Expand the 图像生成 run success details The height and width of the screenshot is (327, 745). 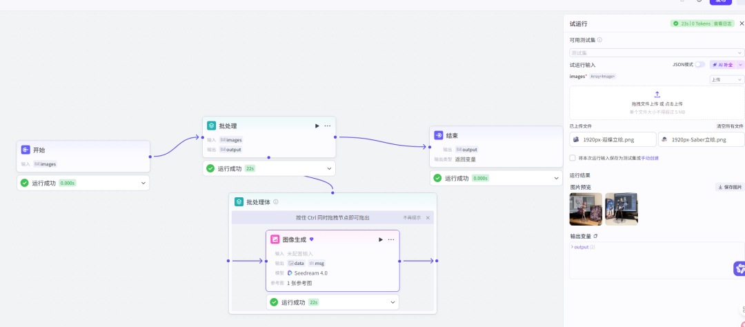coord(393,302)
